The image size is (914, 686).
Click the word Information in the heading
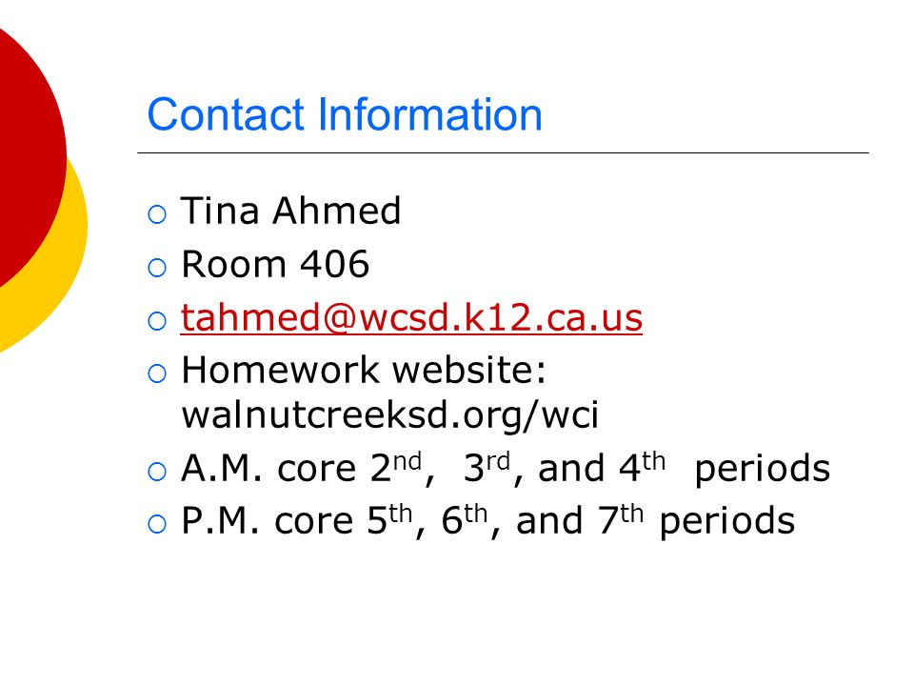430,114
